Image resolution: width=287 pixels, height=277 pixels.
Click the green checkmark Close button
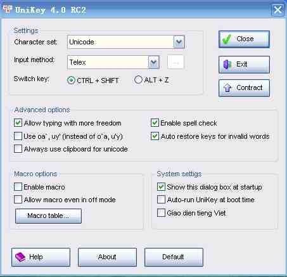(244, 39)
